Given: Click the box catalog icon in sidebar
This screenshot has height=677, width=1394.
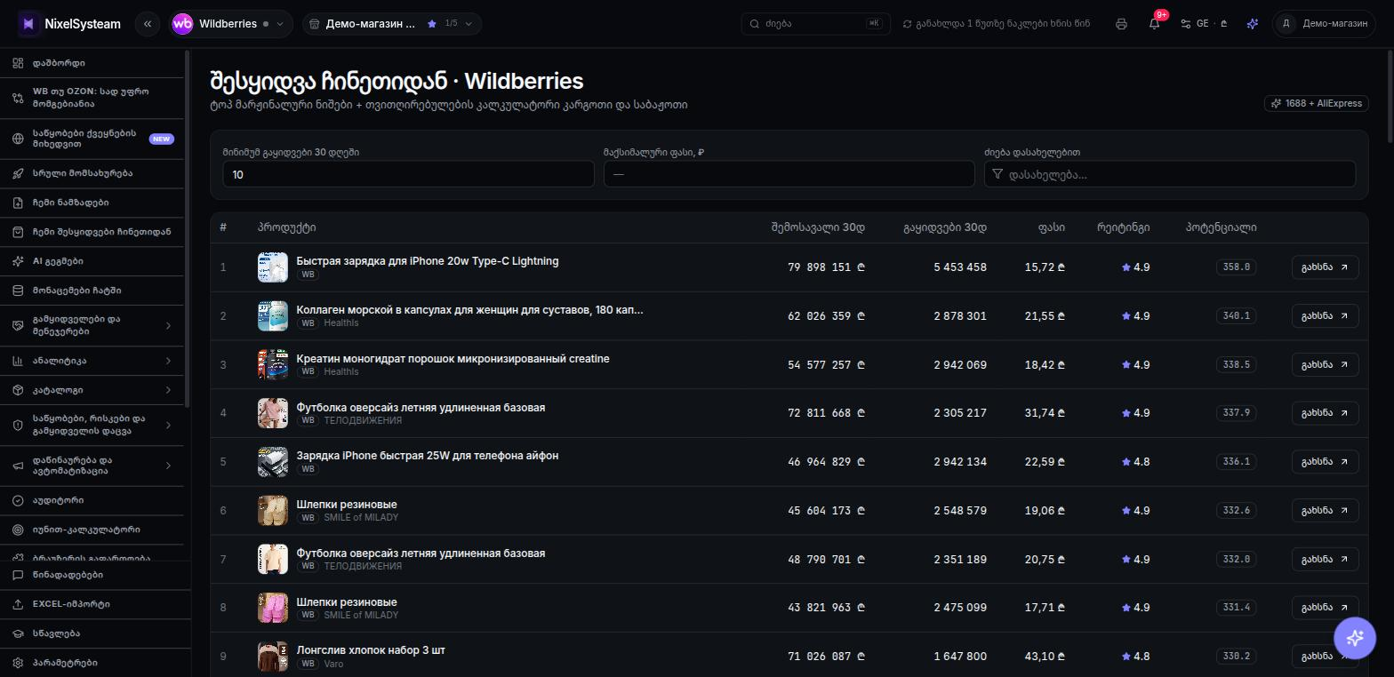Looking at the screenshot, I should point(19,390).
